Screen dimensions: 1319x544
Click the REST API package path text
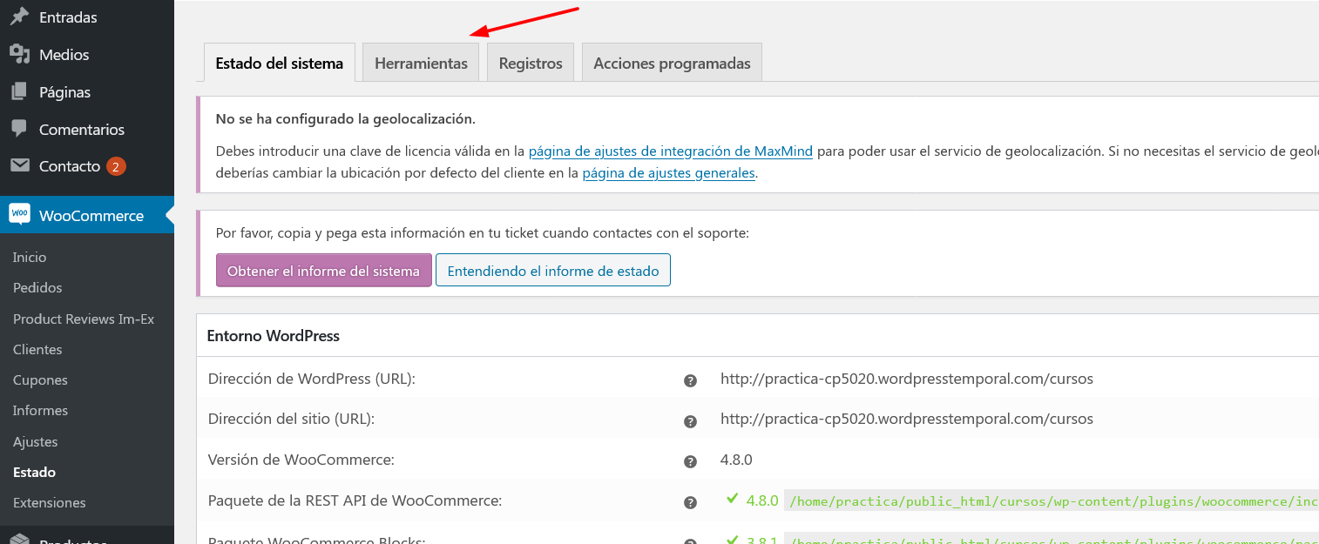coord(1052,501)
